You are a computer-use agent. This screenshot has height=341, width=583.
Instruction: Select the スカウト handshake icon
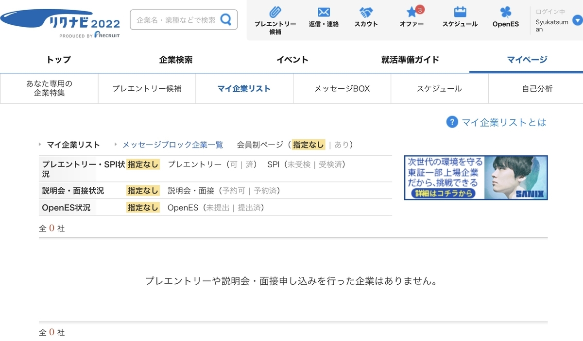point(366,12)
